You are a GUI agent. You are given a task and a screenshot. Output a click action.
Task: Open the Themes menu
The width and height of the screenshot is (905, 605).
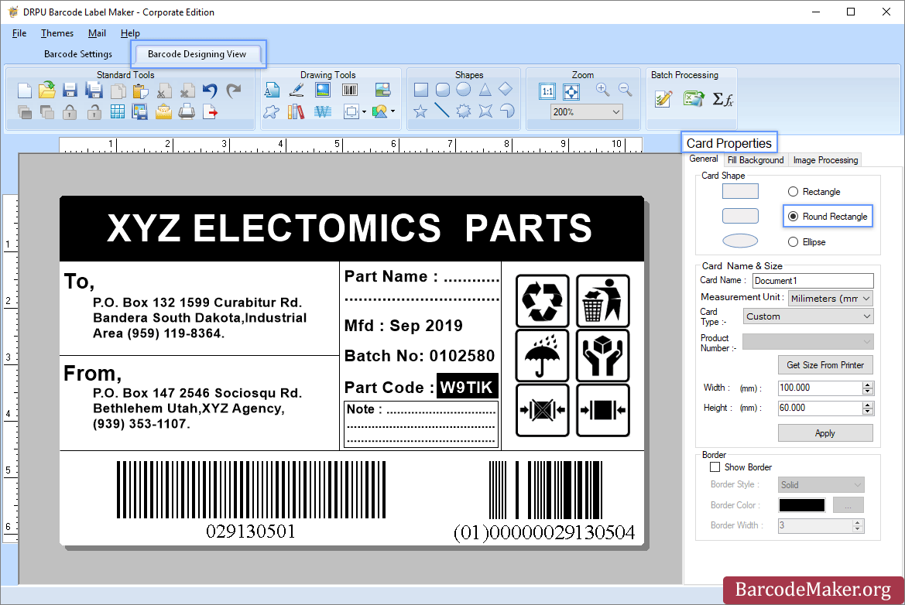click(57, 33)
